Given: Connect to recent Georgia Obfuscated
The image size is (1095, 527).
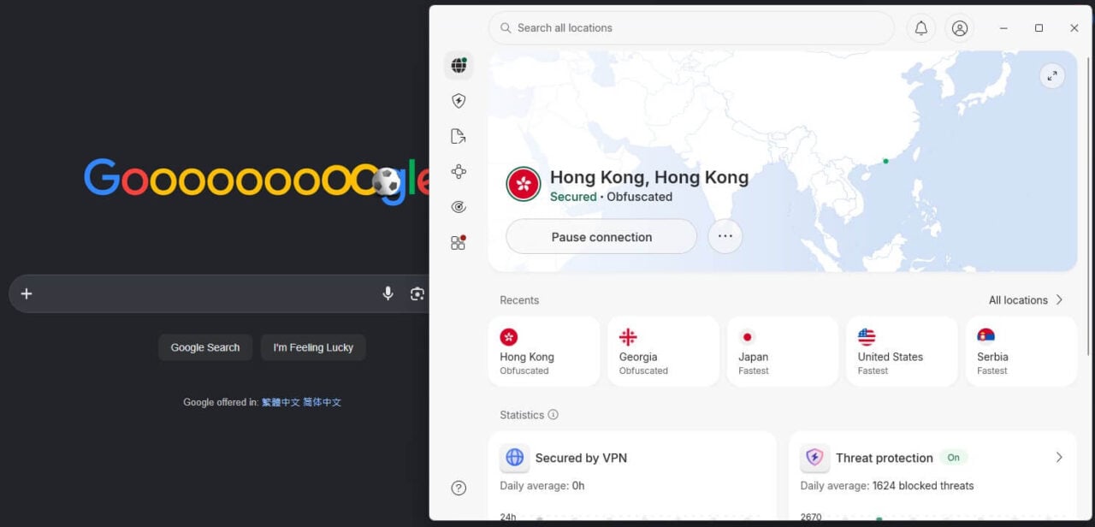Looking at the screenshot, I should (x=663, y=352).
